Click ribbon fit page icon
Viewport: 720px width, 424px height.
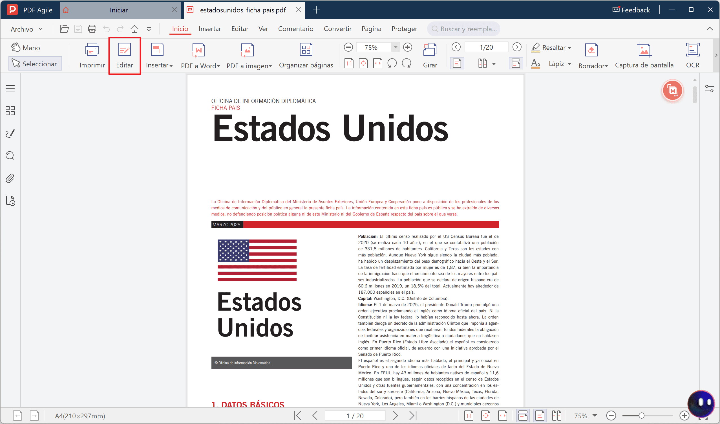point(363,63)
